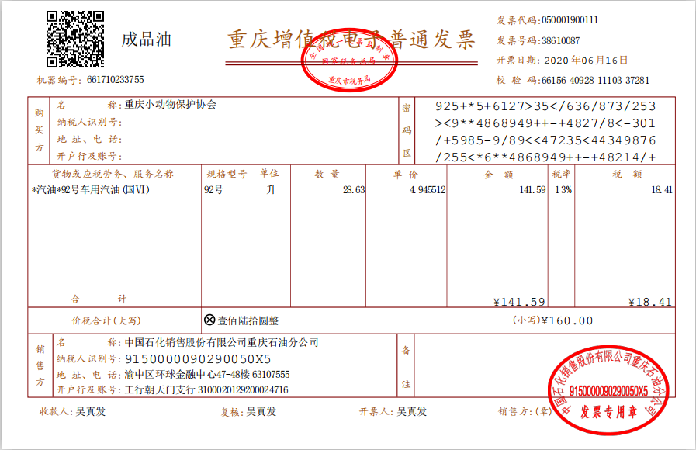
Task: Click reviewer 复核: 吴真发
Action: pos(248,412)
